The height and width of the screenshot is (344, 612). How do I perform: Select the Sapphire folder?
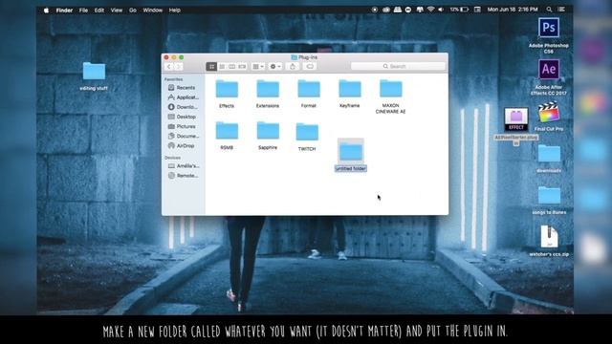[x=268, y=131]
